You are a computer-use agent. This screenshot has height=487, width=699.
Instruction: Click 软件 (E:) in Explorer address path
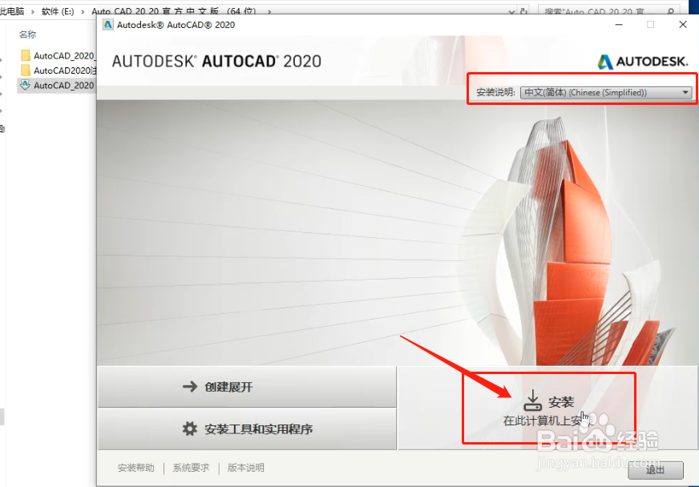[x=58, y=11]
